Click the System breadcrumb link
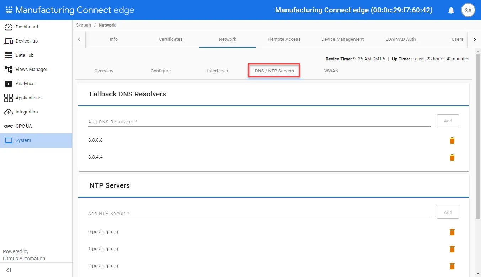This screenshot has height=277, width=481. click(84, 25)
